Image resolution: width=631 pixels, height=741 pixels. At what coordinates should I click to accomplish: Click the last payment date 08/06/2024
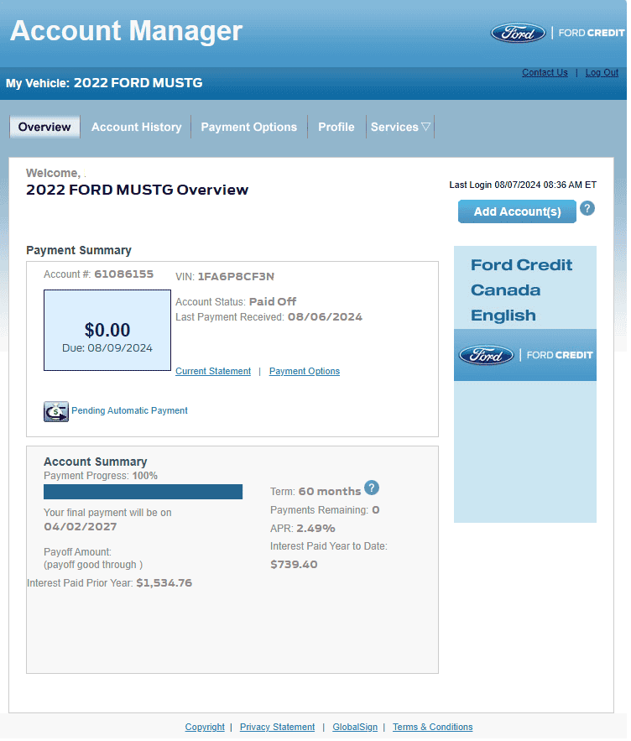tap(326, 318)
